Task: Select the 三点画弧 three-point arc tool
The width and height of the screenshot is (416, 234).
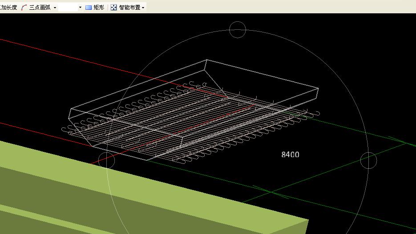Action: click(36, 8)
